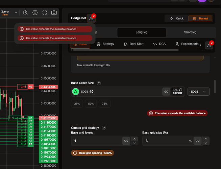Set order size to 75%
221x169 pixels.
pos(104,104)
